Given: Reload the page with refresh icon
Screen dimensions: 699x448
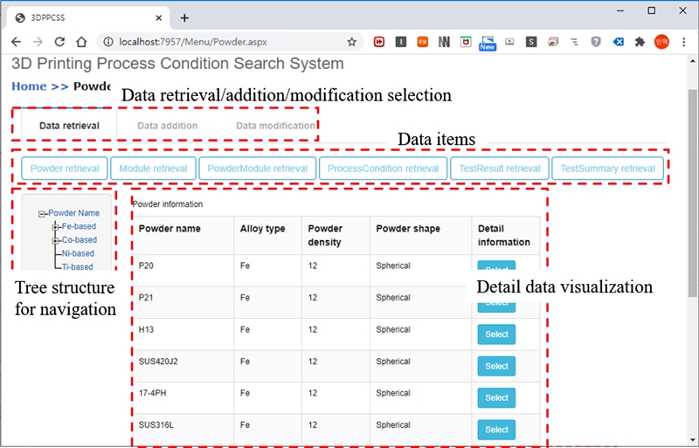Looking at the screenshot, I should coord(59,41).
